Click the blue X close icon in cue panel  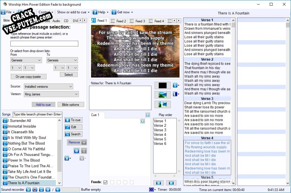click(143, 121)
